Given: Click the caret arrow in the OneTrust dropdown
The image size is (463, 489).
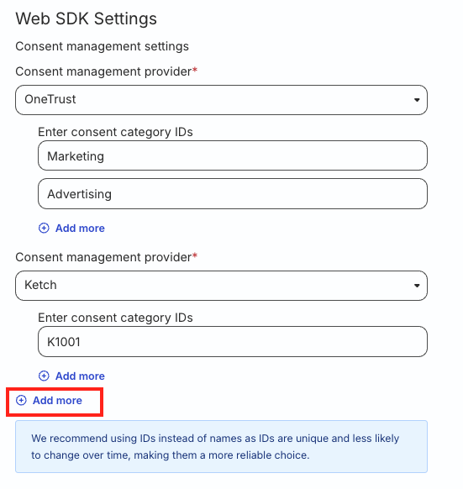Looking at the screenshot, I should (417, 100).
